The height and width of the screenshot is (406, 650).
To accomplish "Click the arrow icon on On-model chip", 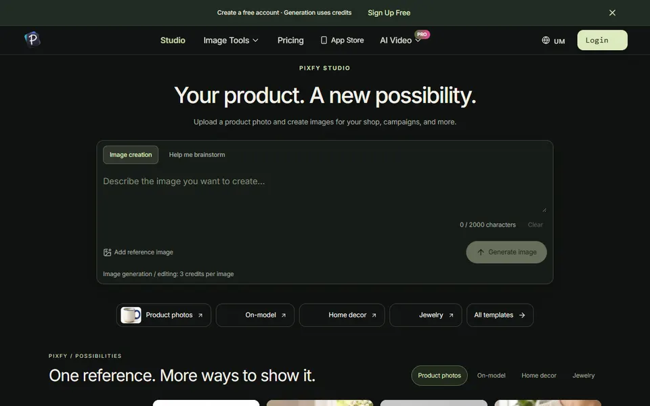I will (284, 315).
